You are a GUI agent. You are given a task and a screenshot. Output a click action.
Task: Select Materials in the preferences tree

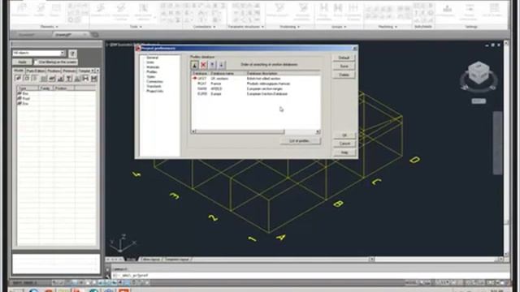click(153, 67)
